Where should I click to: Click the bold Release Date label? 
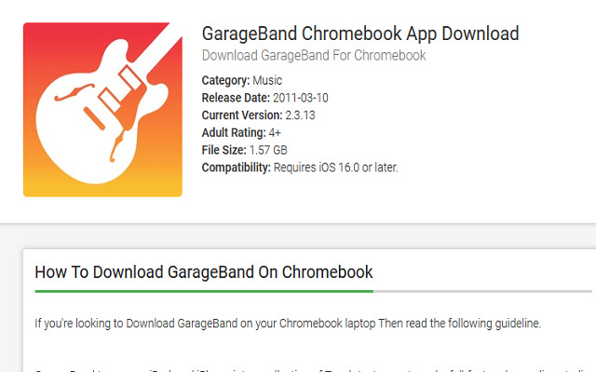pos(236,98)
